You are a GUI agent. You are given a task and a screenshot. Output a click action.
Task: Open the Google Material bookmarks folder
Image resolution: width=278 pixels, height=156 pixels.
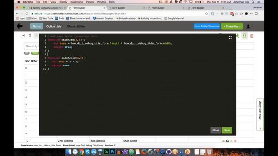pos(174,18)
